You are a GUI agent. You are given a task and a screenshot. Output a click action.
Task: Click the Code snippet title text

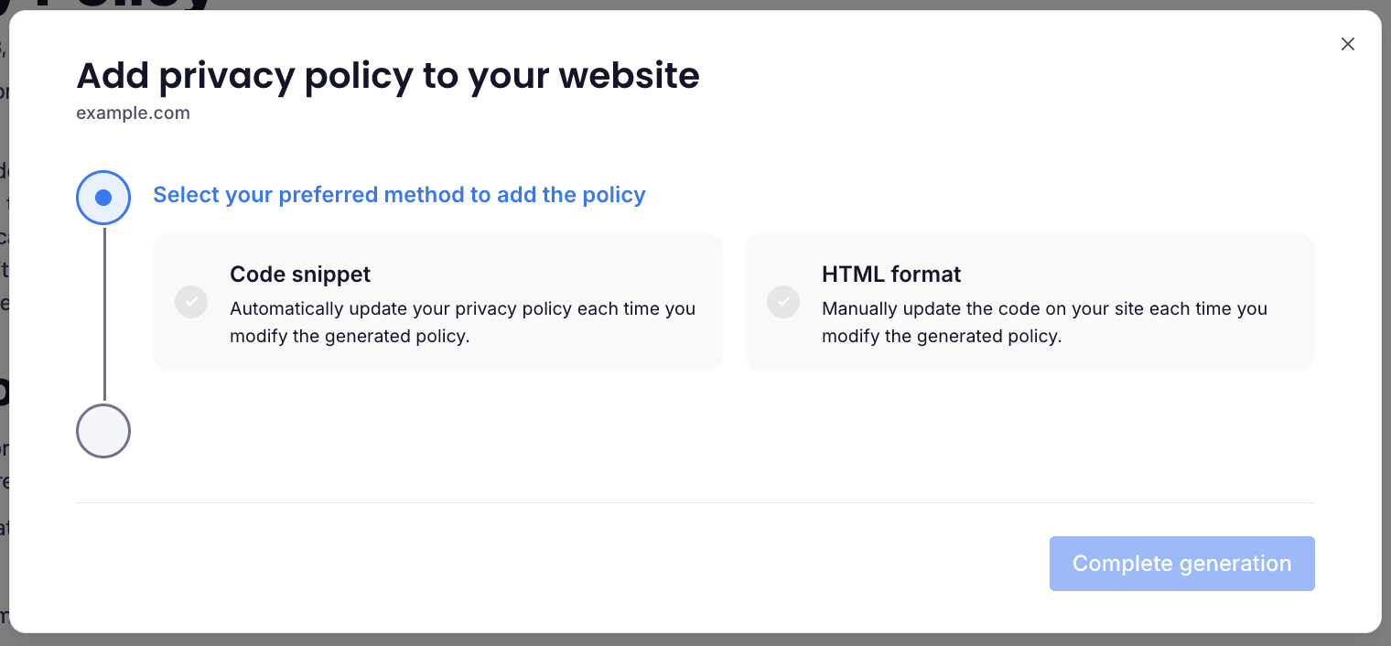point(300,275)
